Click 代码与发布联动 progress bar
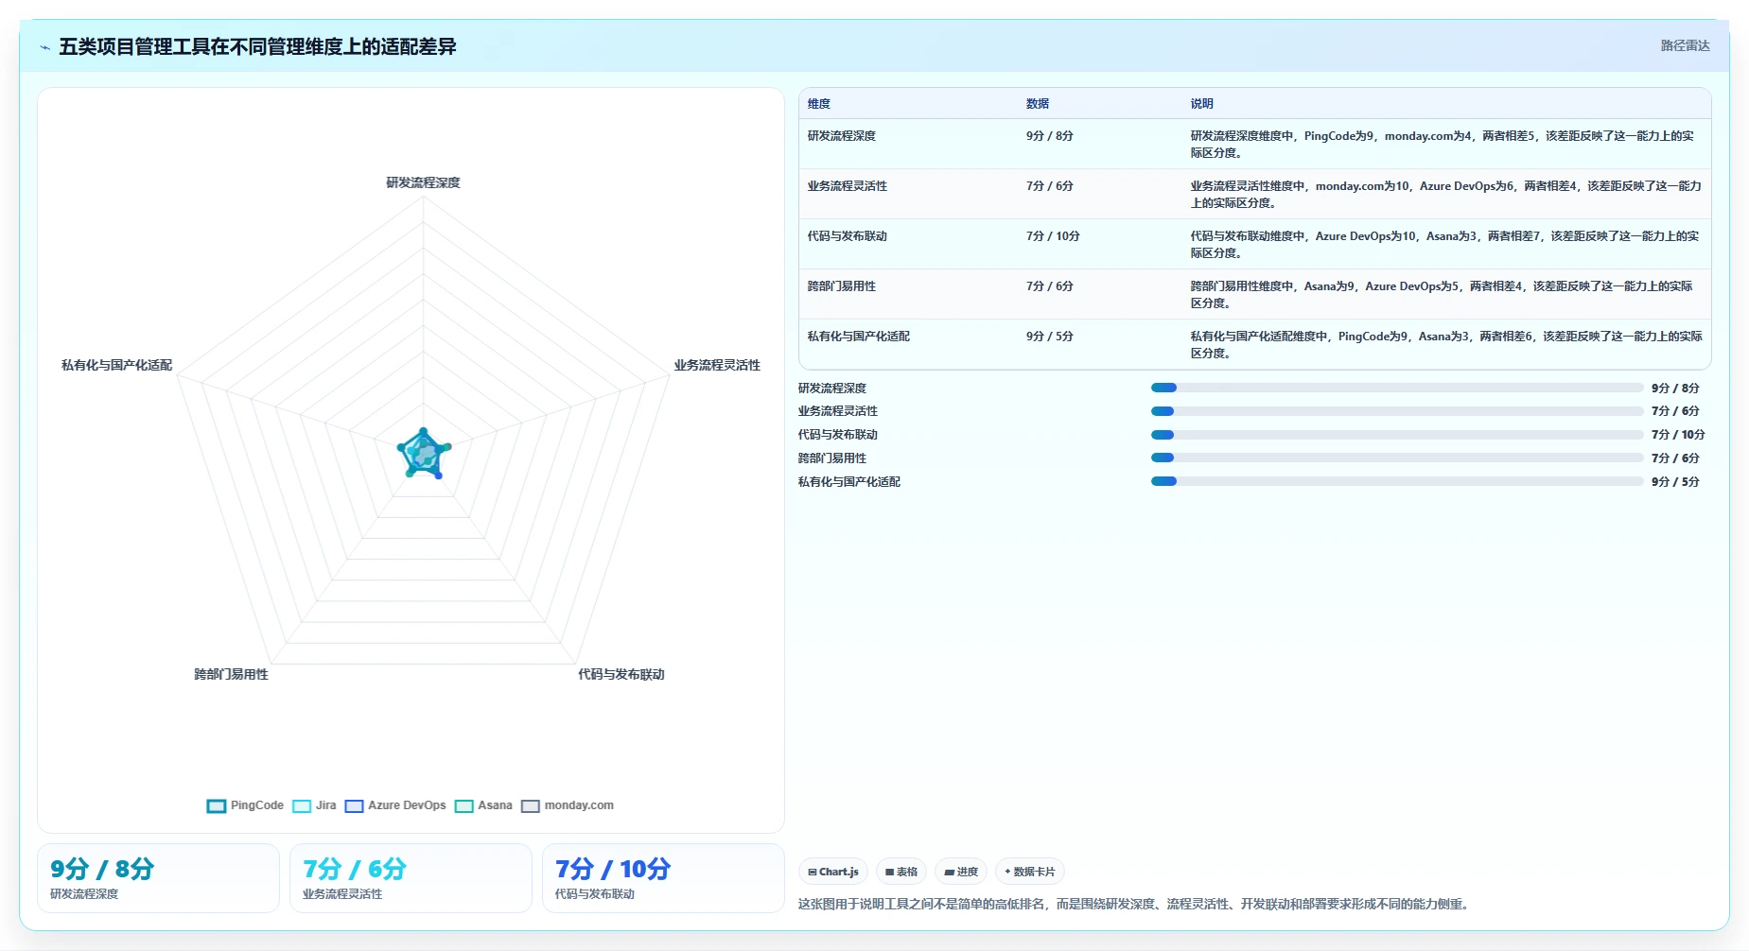This screenshot has width=1749, height=951. [1396, 435]
